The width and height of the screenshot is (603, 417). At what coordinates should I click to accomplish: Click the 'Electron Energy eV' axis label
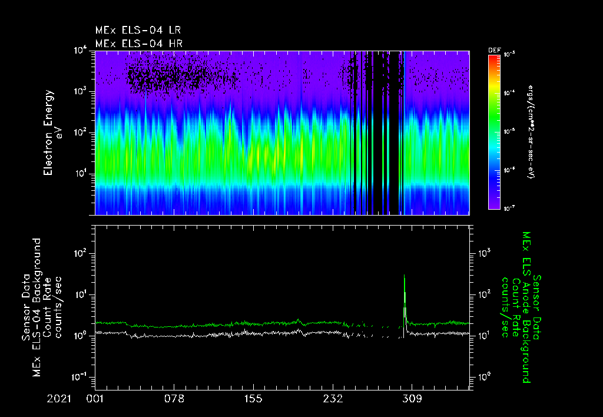pyautogui.click(x=52, y=133)
